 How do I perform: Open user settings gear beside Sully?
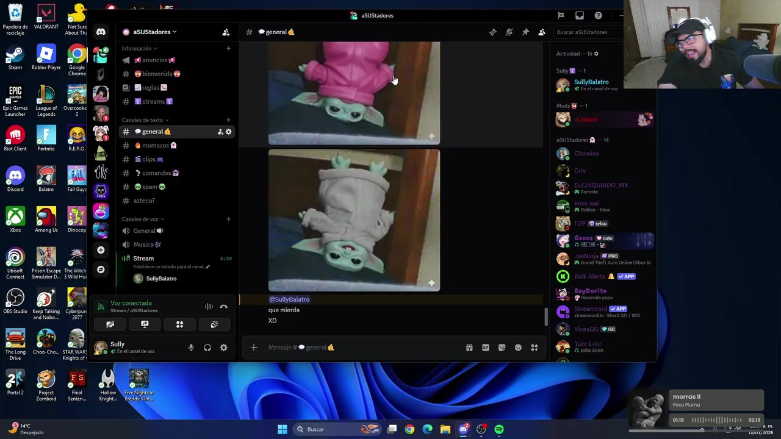click(224, 348)
